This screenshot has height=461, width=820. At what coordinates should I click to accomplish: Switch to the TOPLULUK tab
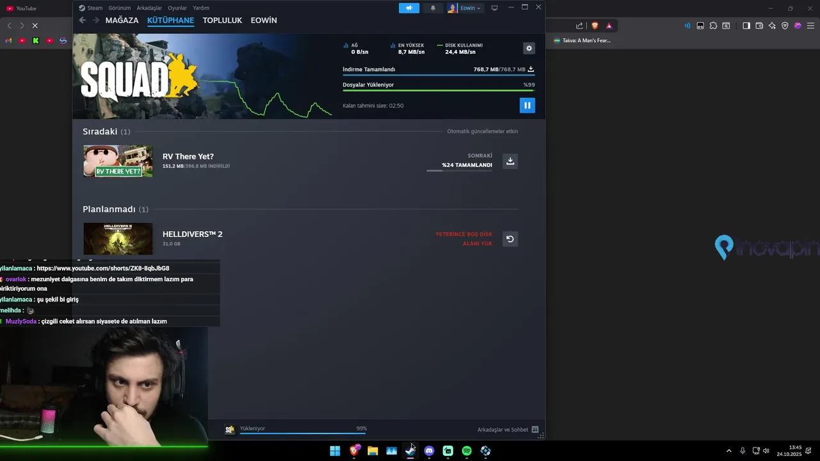click(222, 20)
